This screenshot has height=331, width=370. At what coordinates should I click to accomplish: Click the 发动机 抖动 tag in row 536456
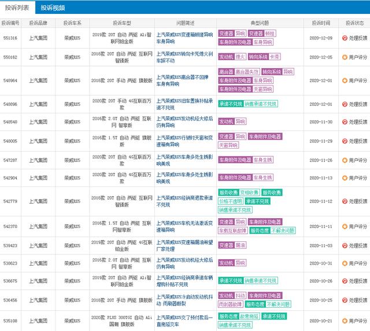[x=232, y=296]
